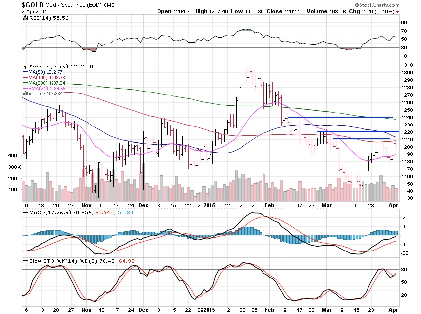Select the MACD black line legend marker
The height and width of the screenshot is (314, 421).
coord(25,213)
